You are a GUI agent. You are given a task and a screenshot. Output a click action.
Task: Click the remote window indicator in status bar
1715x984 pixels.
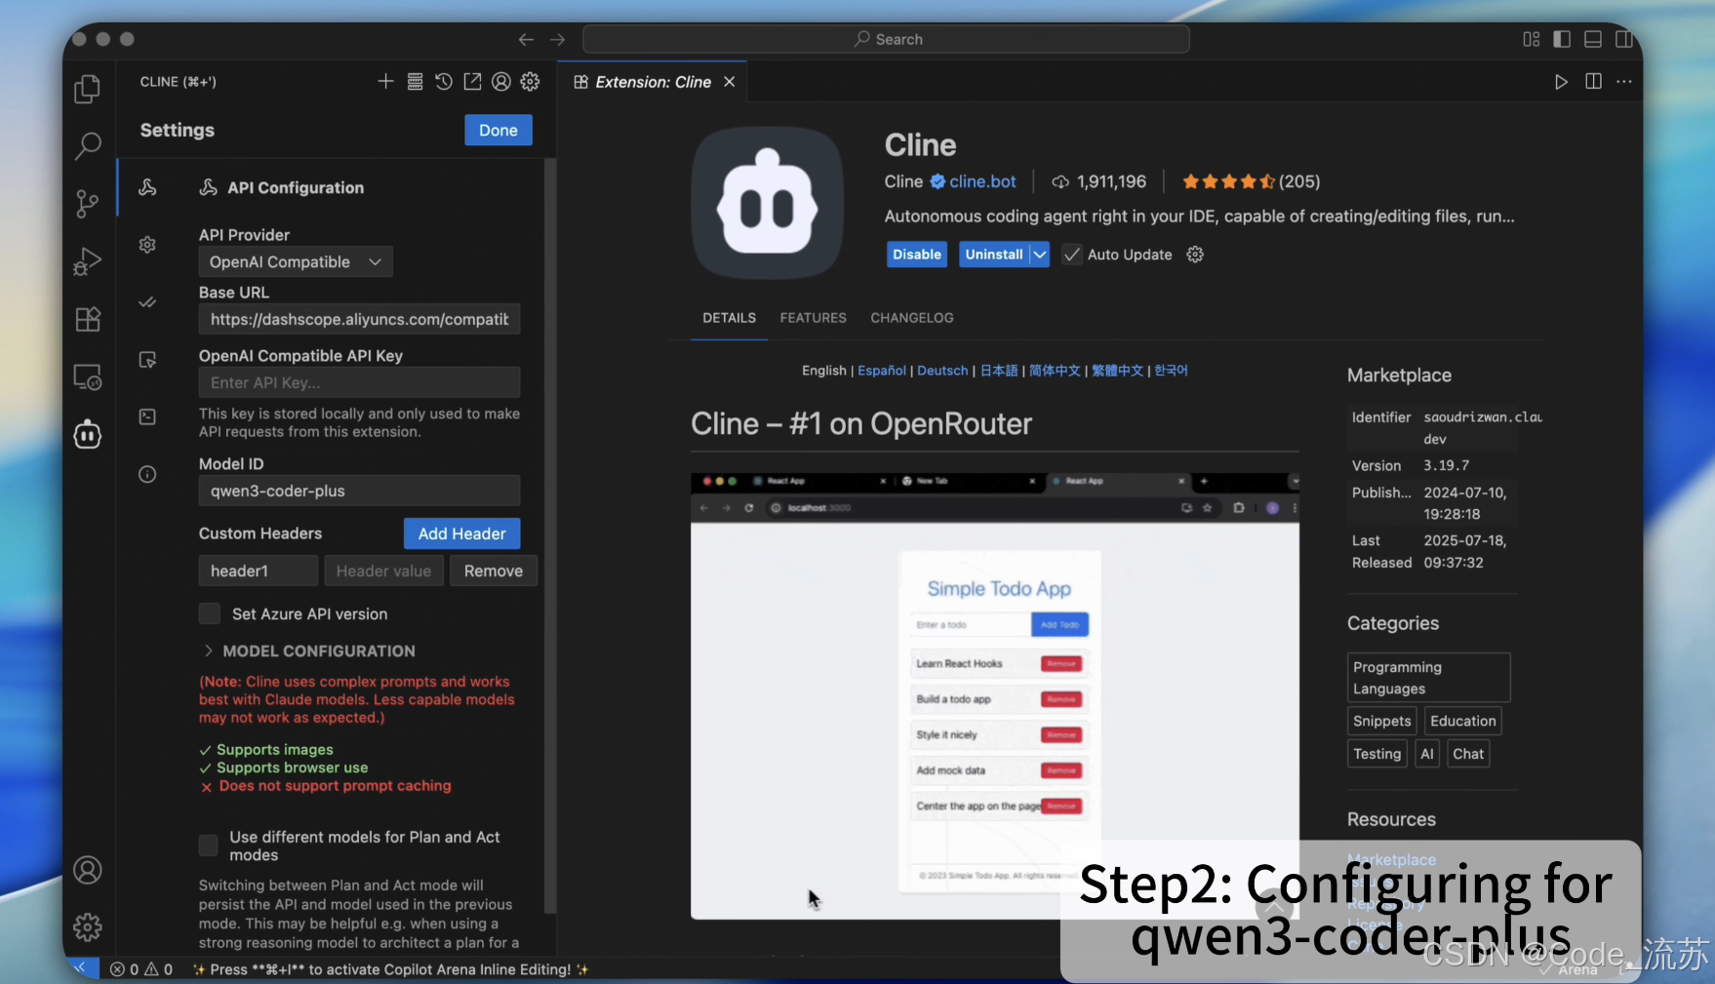(81, 968)
